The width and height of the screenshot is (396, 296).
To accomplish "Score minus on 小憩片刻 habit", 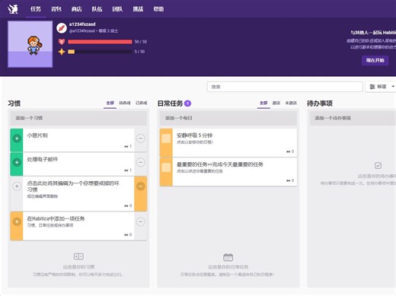I will [140, 138].
